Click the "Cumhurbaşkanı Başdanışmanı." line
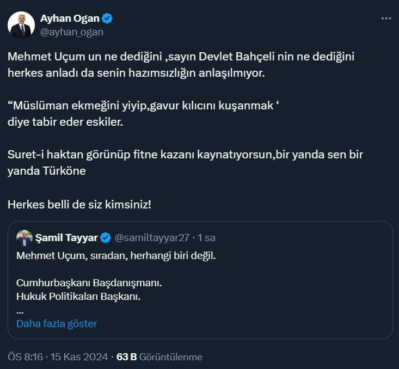 (x=89, y=284)
